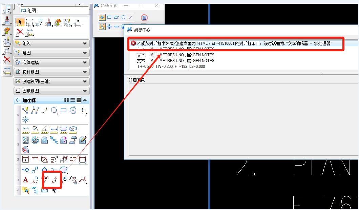Choose Circle selection method in Select Elements window
The width and height of the screenshot is (359, 210).
(x=123, y=17)
